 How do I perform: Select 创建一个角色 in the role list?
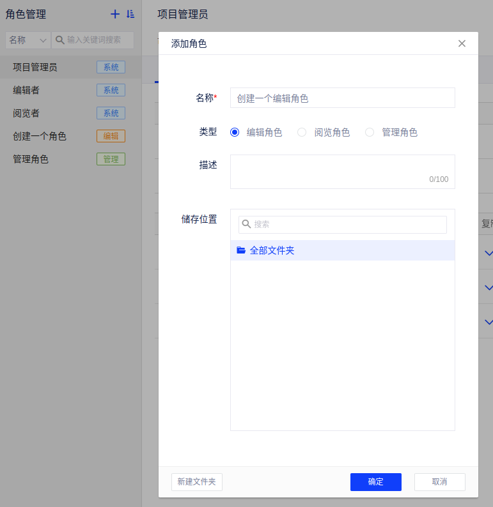tap(40, 136)
